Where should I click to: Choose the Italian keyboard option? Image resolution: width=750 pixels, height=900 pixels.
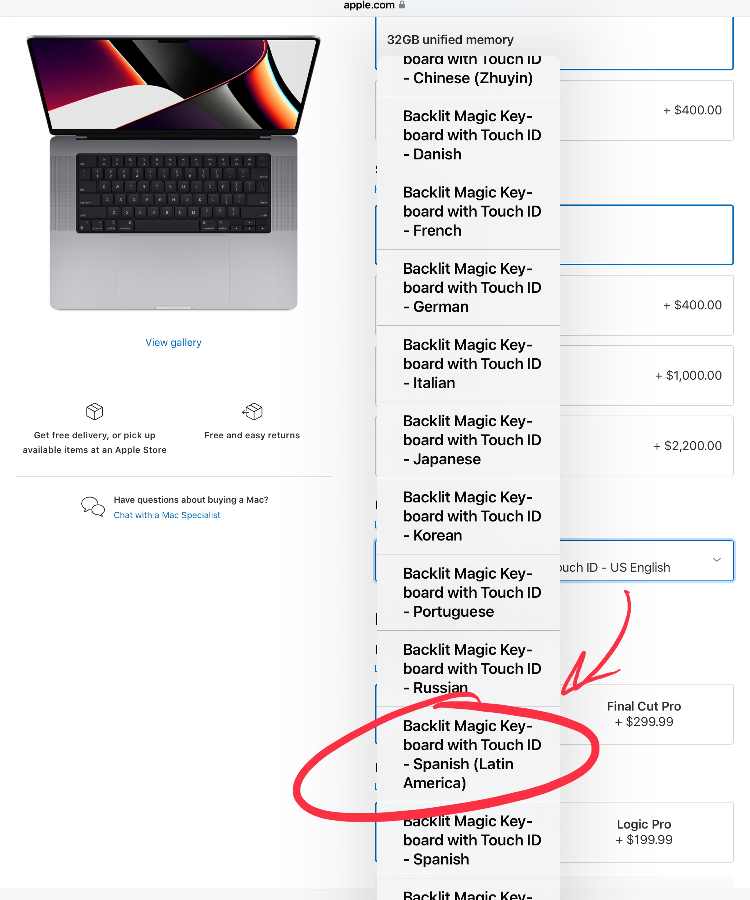pos(469,364)
